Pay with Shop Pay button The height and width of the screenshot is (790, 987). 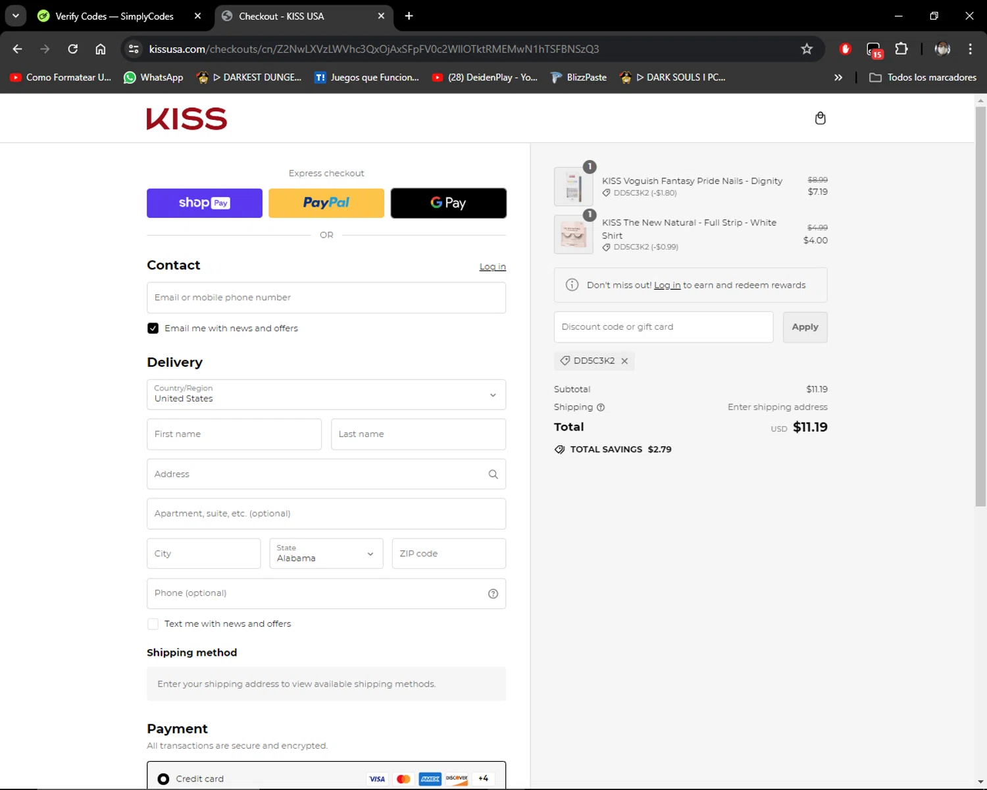[205, 203]
